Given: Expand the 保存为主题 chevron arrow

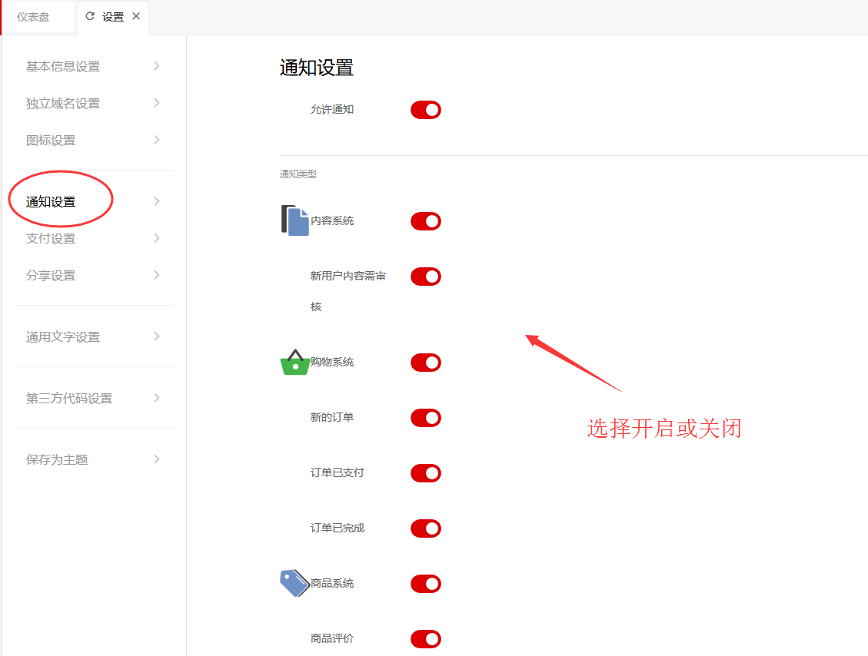Looking at the screenshot, I should 157,459.
